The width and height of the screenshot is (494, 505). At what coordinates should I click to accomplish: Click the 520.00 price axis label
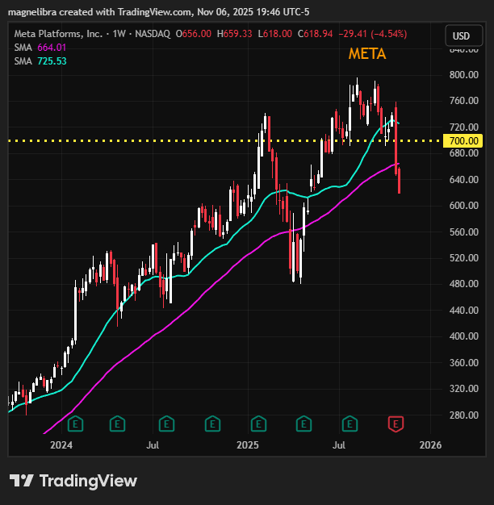pyautogui.click(x=463, y=258)
